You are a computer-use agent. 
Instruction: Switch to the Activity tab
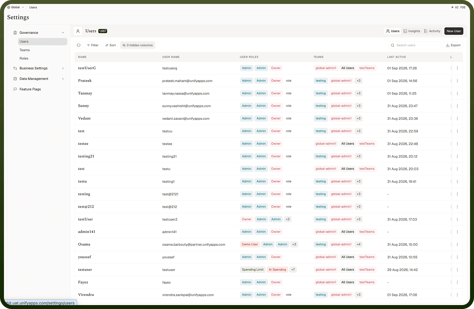coord(432,31)
